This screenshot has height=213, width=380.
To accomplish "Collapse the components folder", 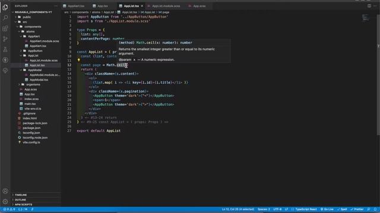I will click(33, 27).
